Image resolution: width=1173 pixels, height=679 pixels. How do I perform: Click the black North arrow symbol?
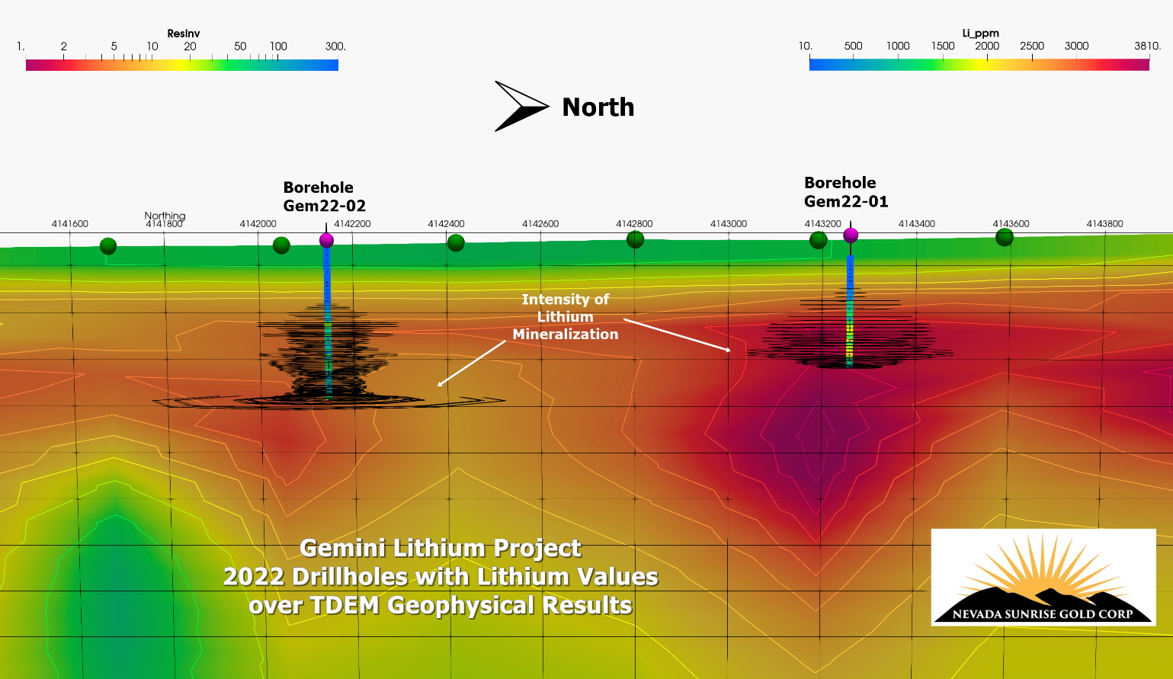click(x=522, y=106)
